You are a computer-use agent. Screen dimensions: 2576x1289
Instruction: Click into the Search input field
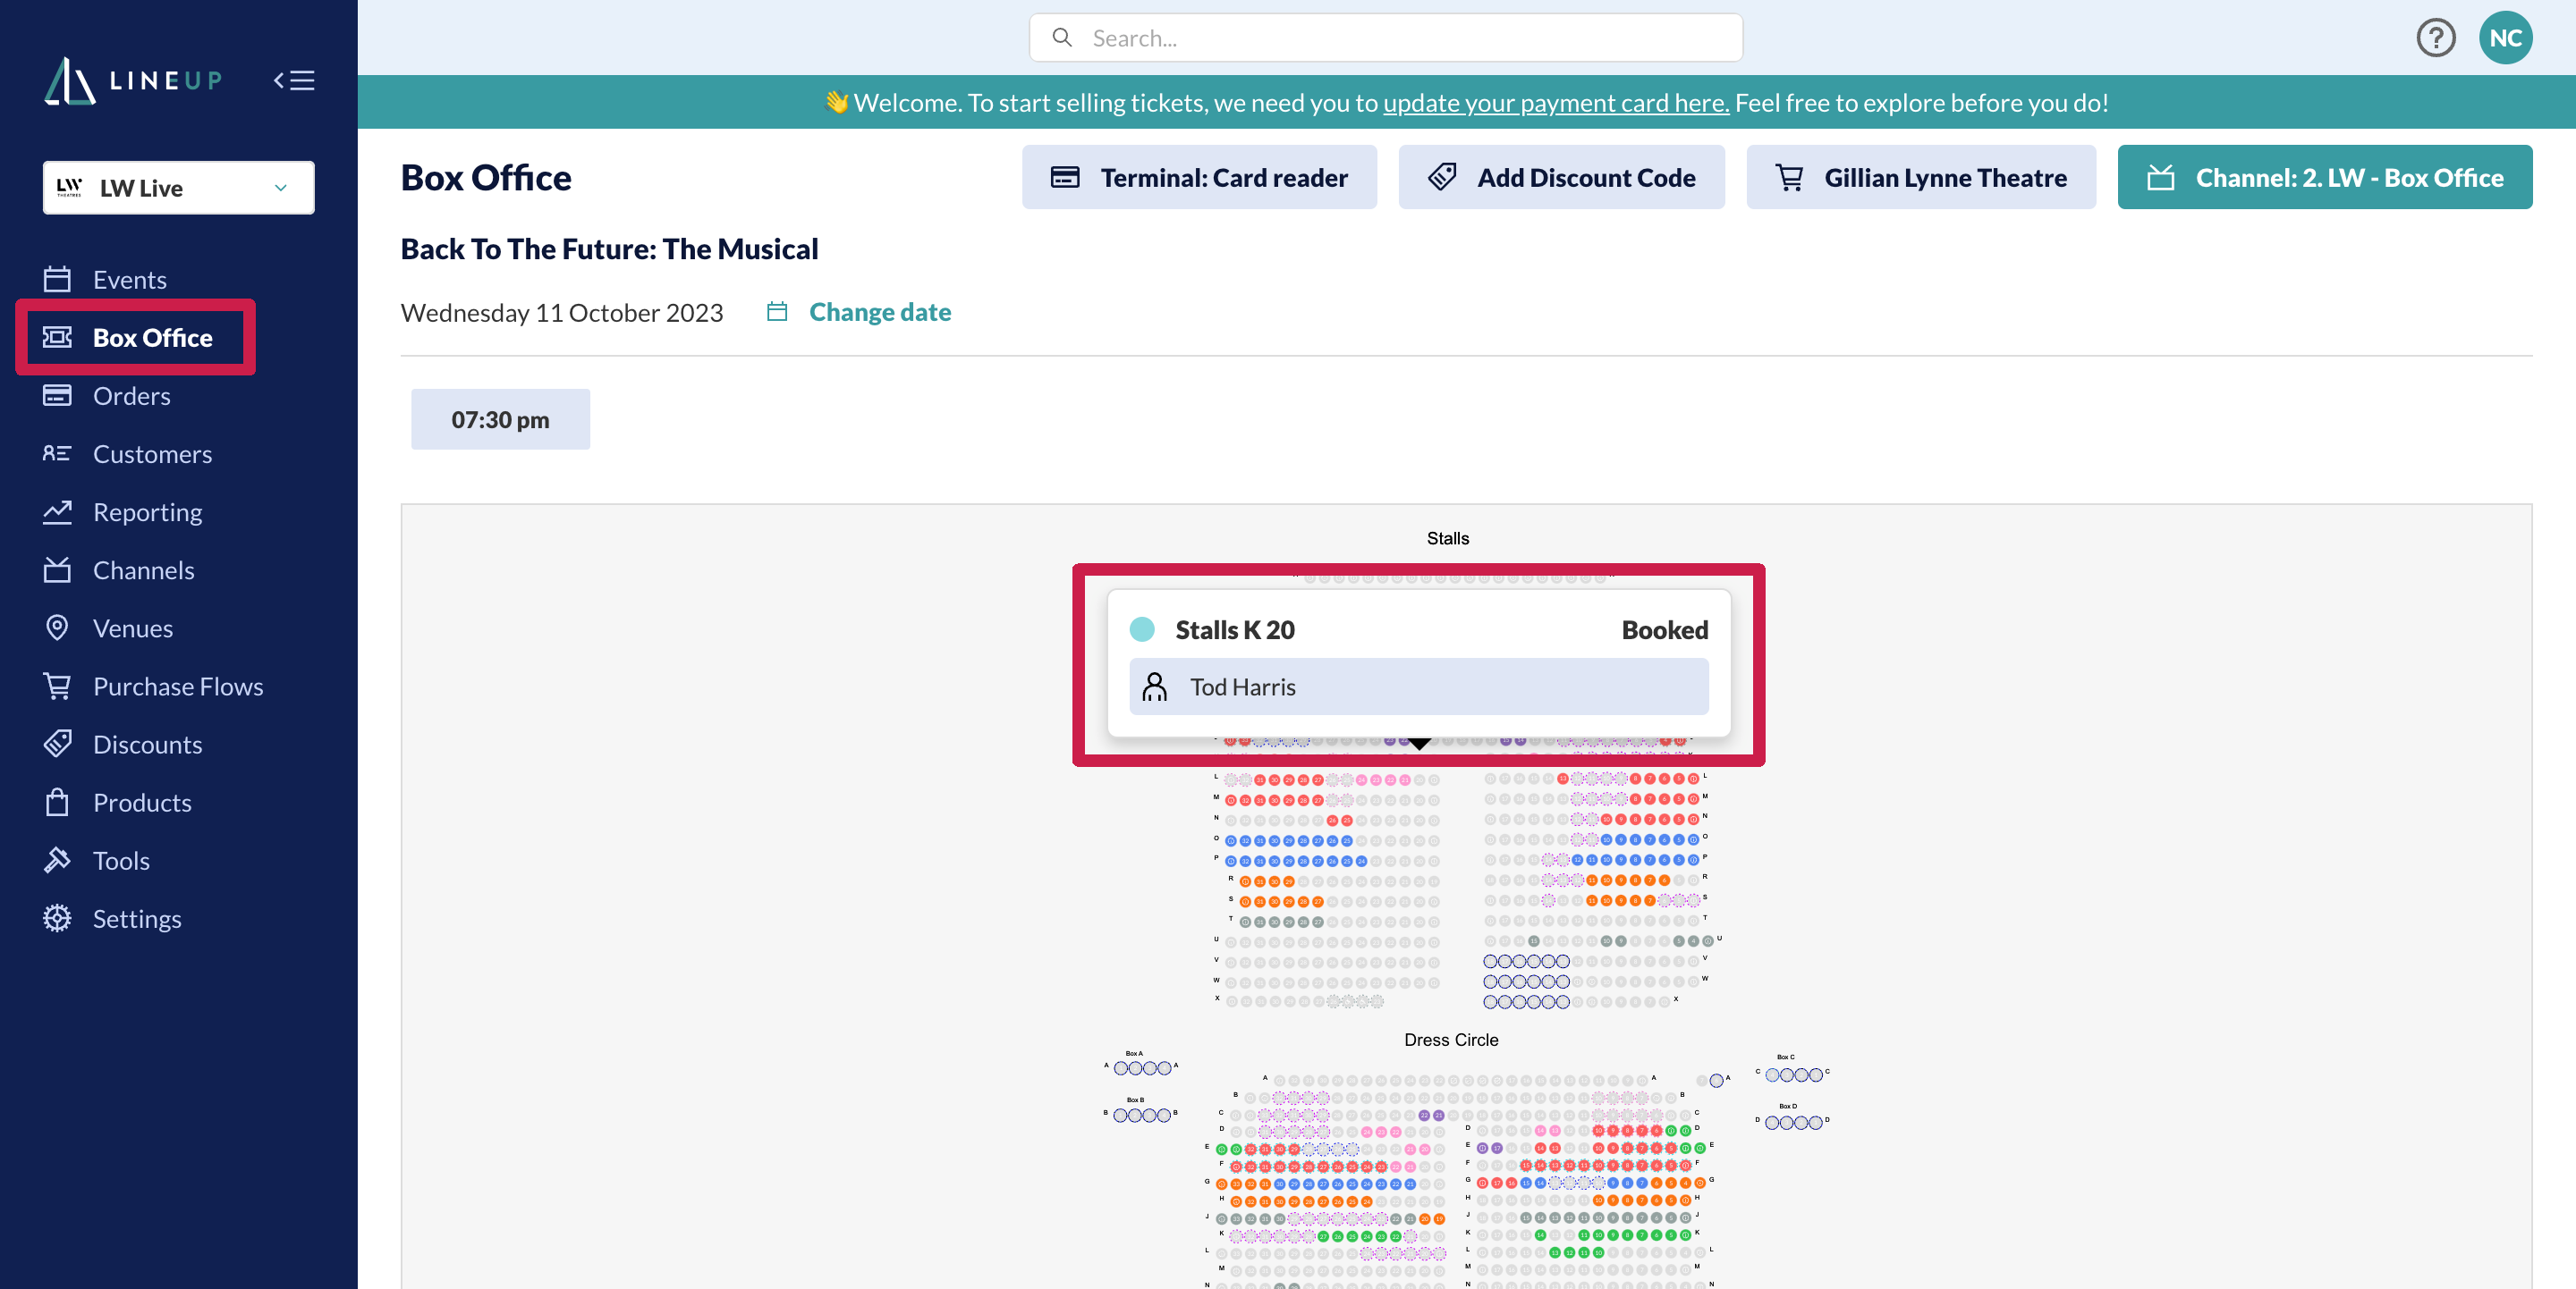(x=1400, y=38)
